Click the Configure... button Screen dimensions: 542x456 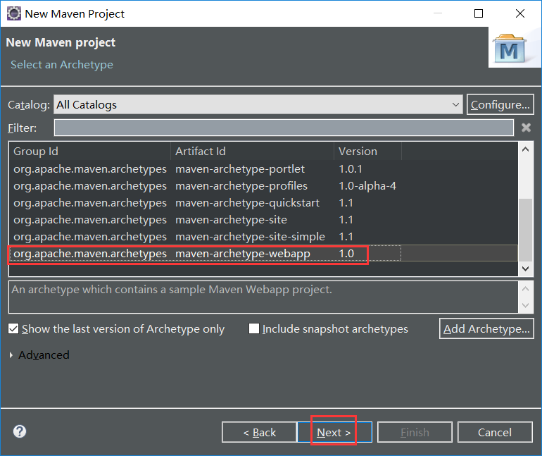click(500, 104)
